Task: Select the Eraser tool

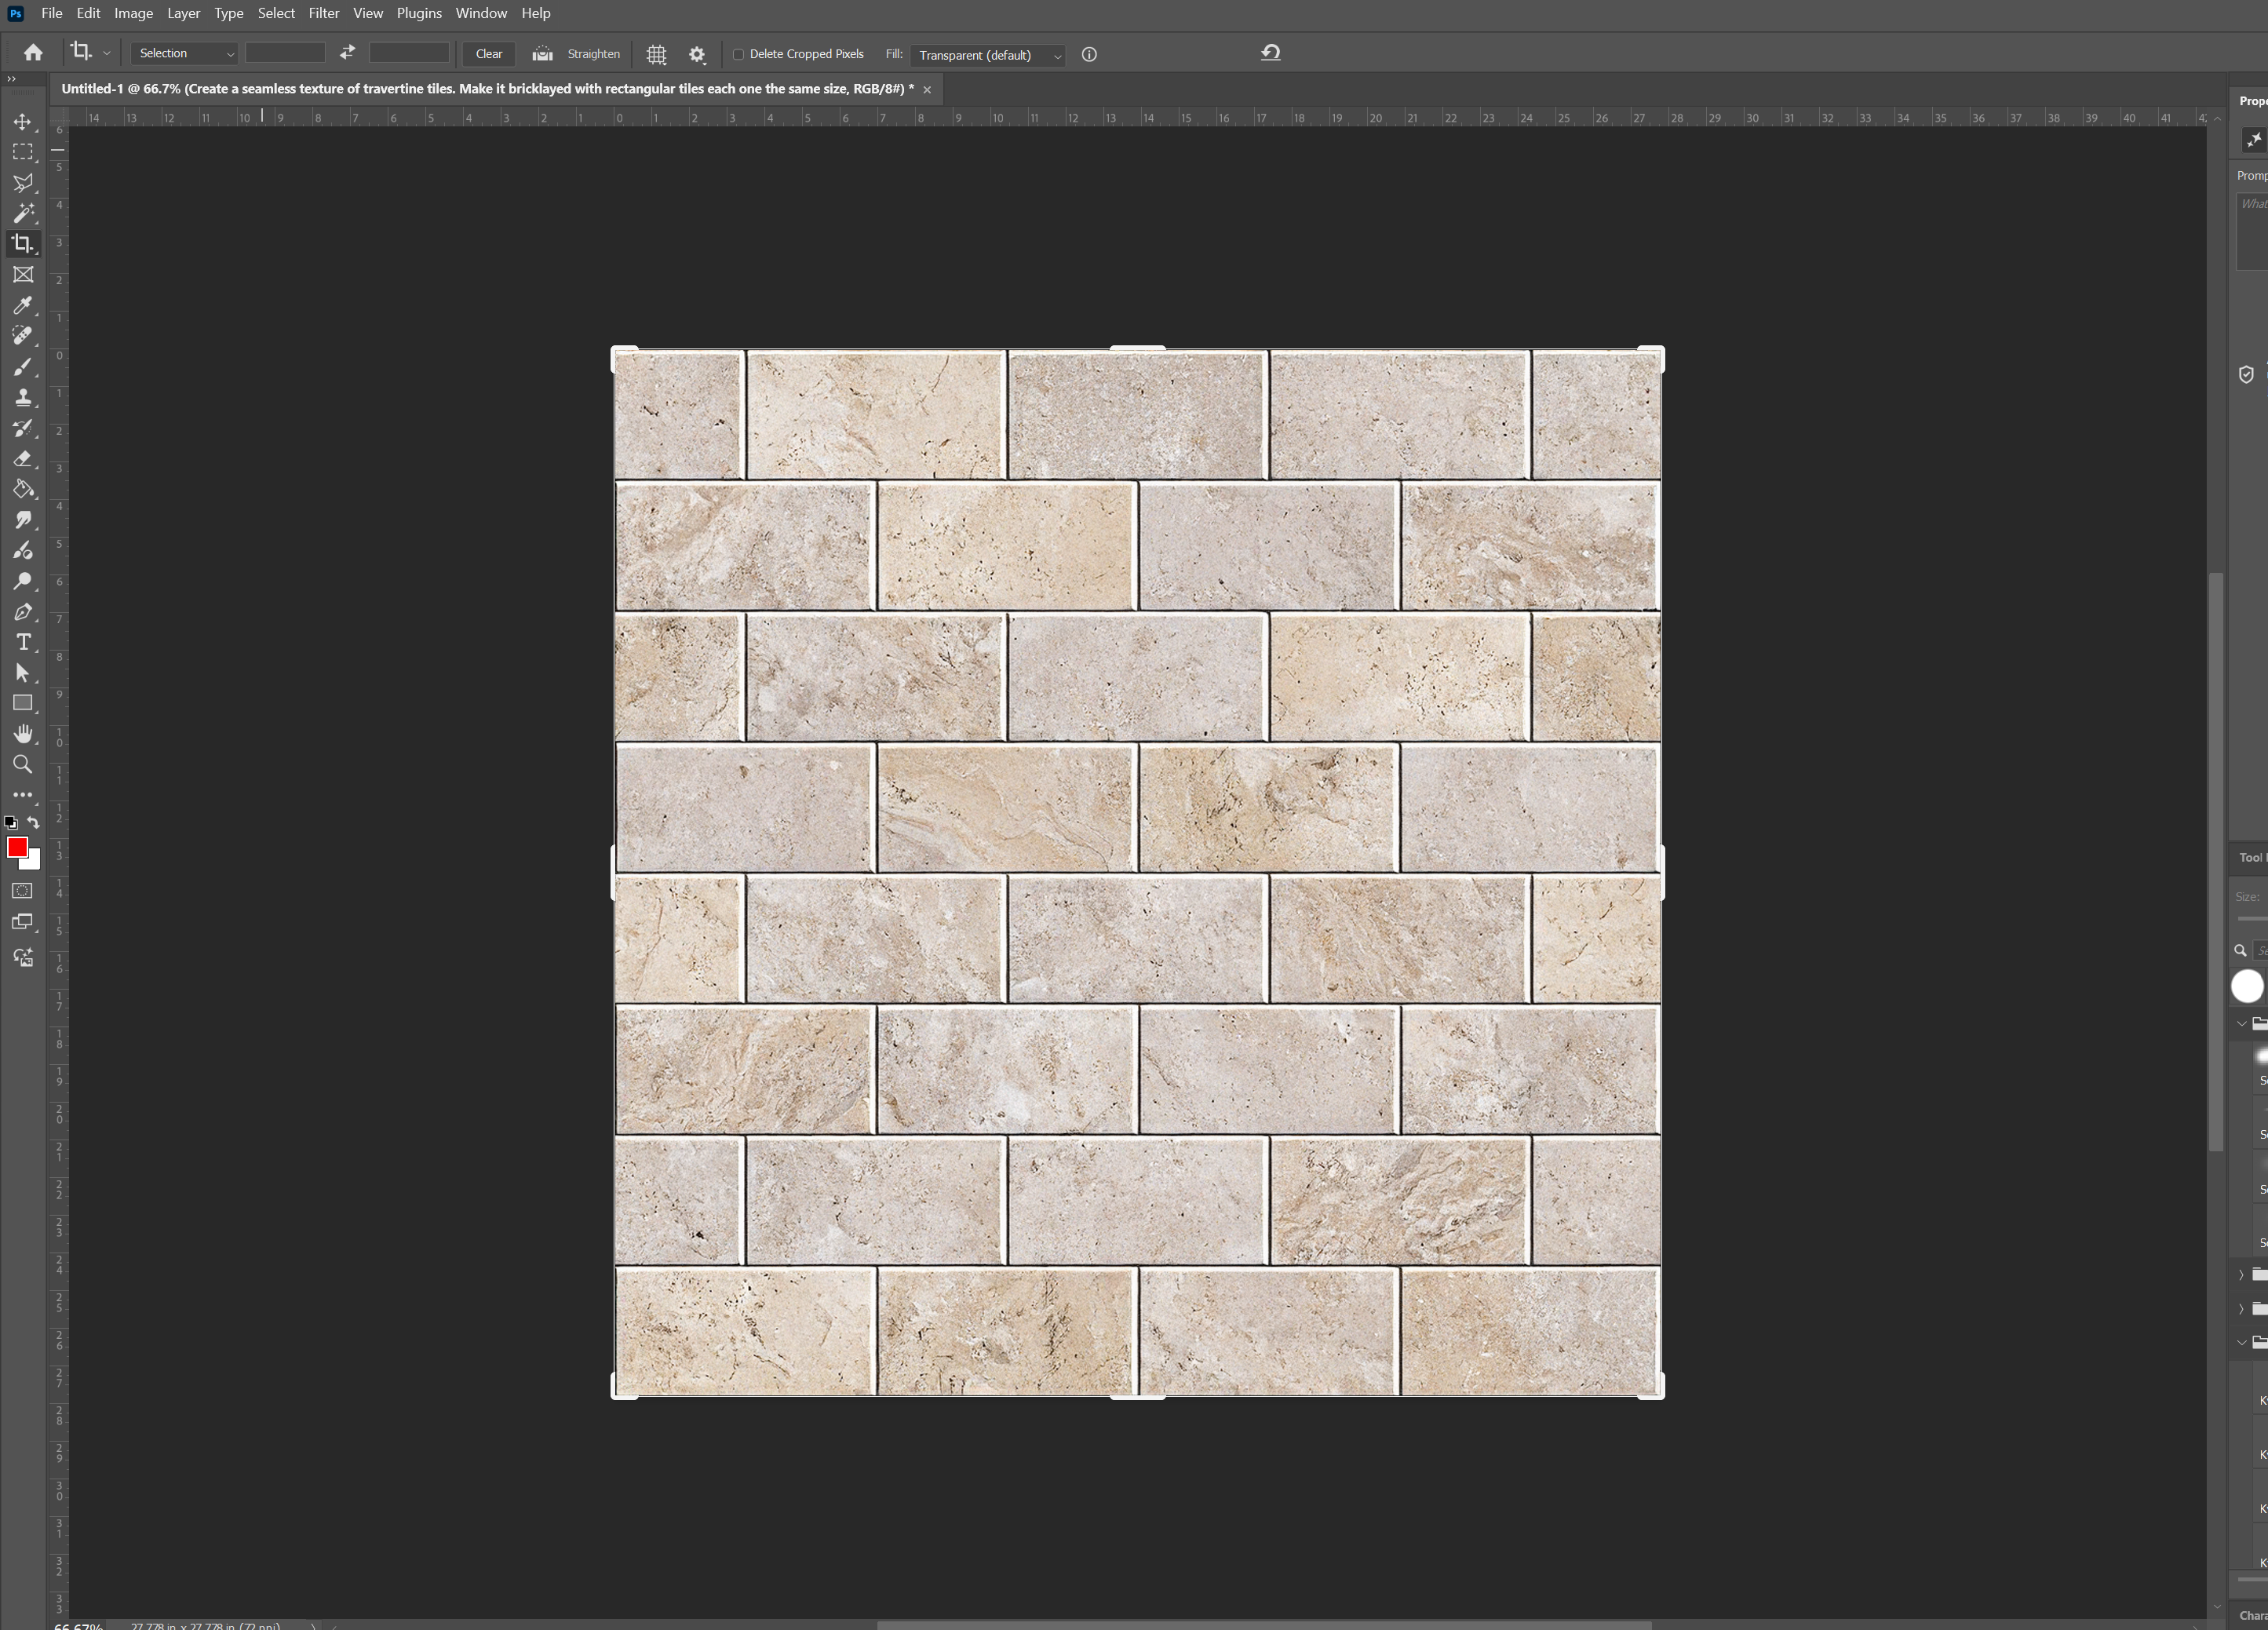Action: [22, 459]
